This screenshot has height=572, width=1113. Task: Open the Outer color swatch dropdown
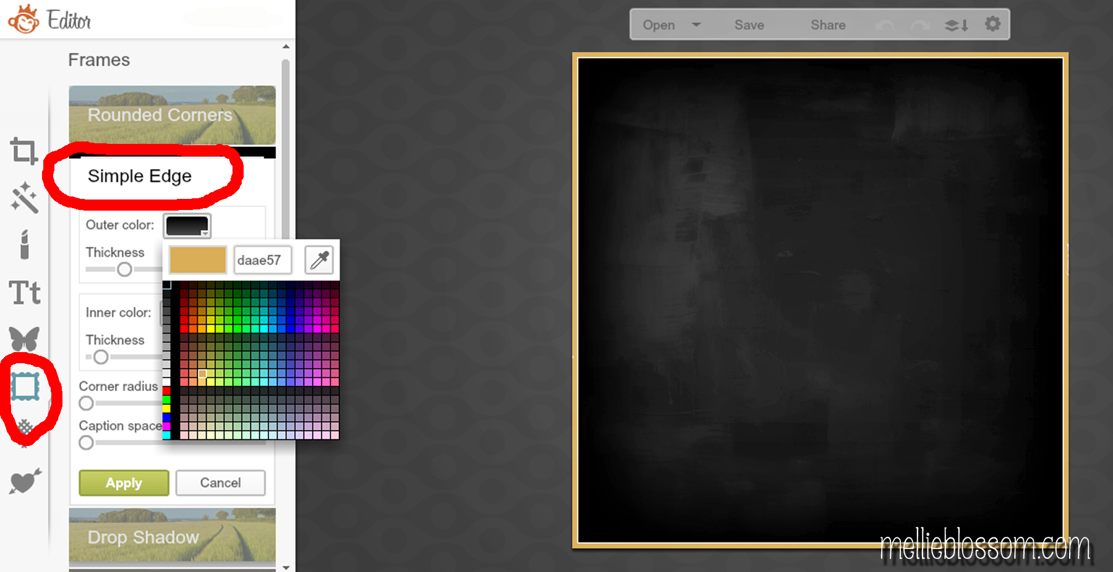(187, 225)
